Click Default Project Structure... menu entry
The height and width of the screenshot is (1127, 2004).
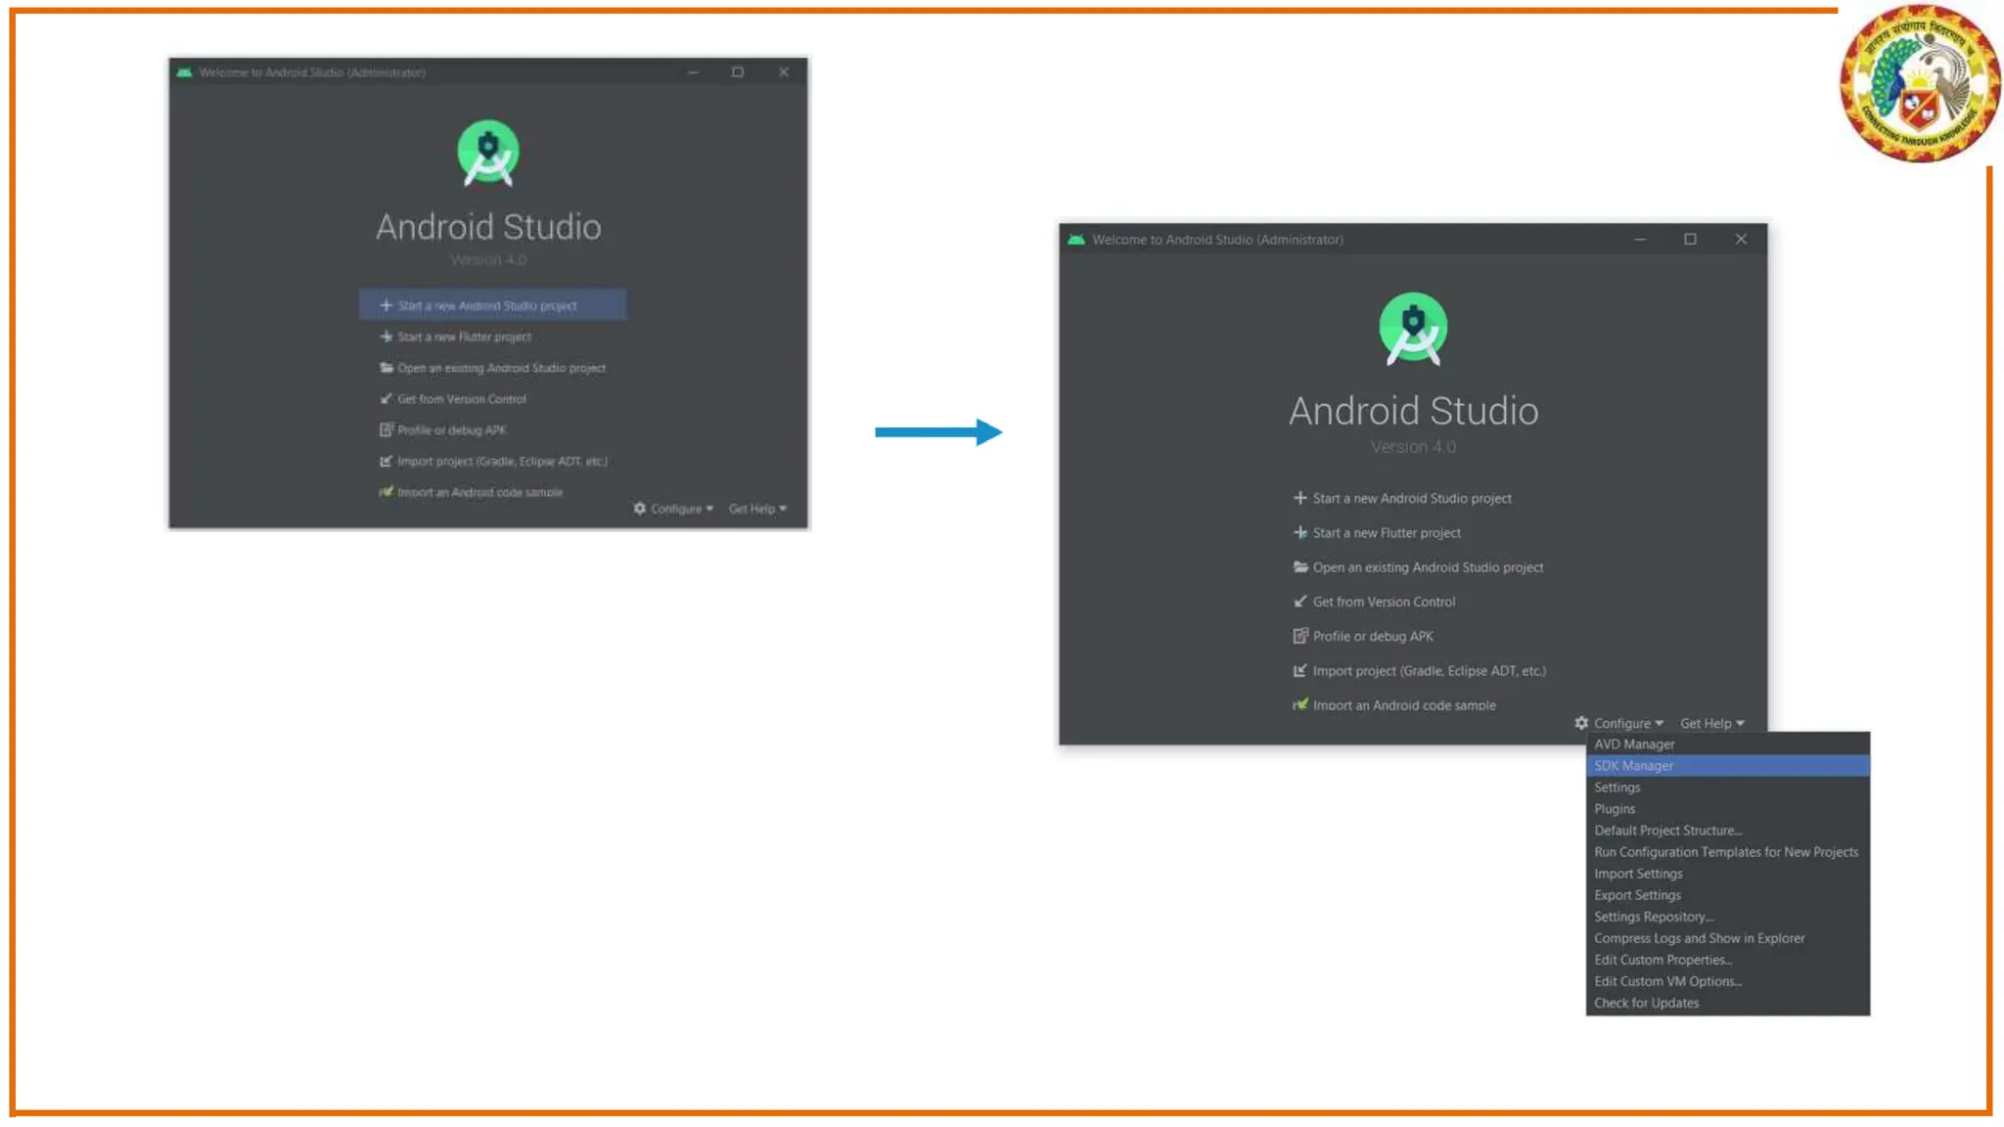pyautogui.click(x=1667, y=831)
